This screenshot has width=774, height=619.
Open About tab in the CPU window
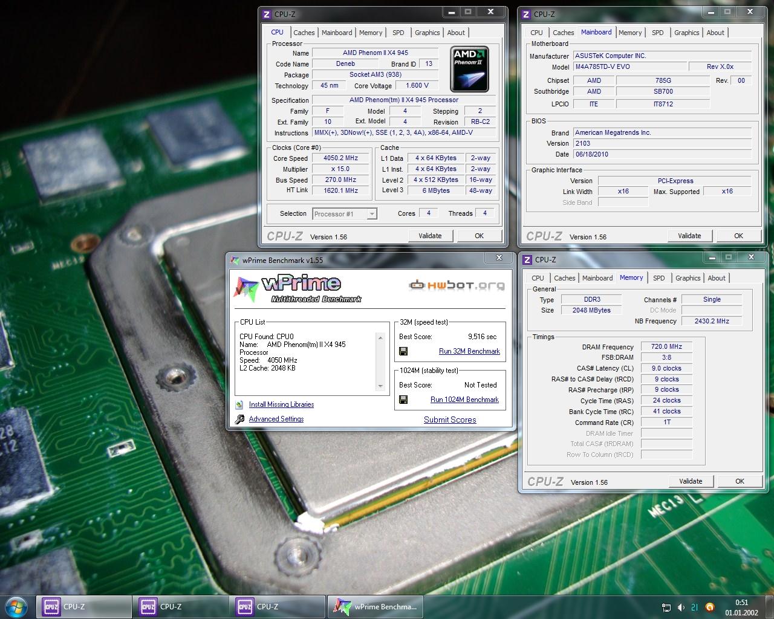coord(456,33)
